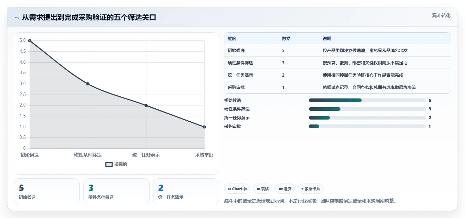The width and height of the screenshot is (465, 218).
Task: Click the 进度 chip
Action: pos(285,189)
